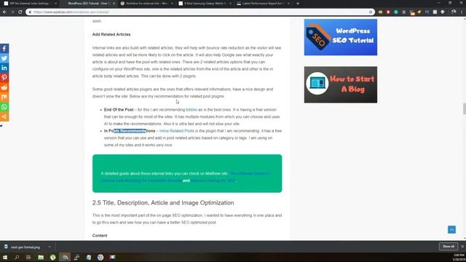466x262 pixels.
Task: Click the red extension icon in toolbar
Action: click(388, 12)
